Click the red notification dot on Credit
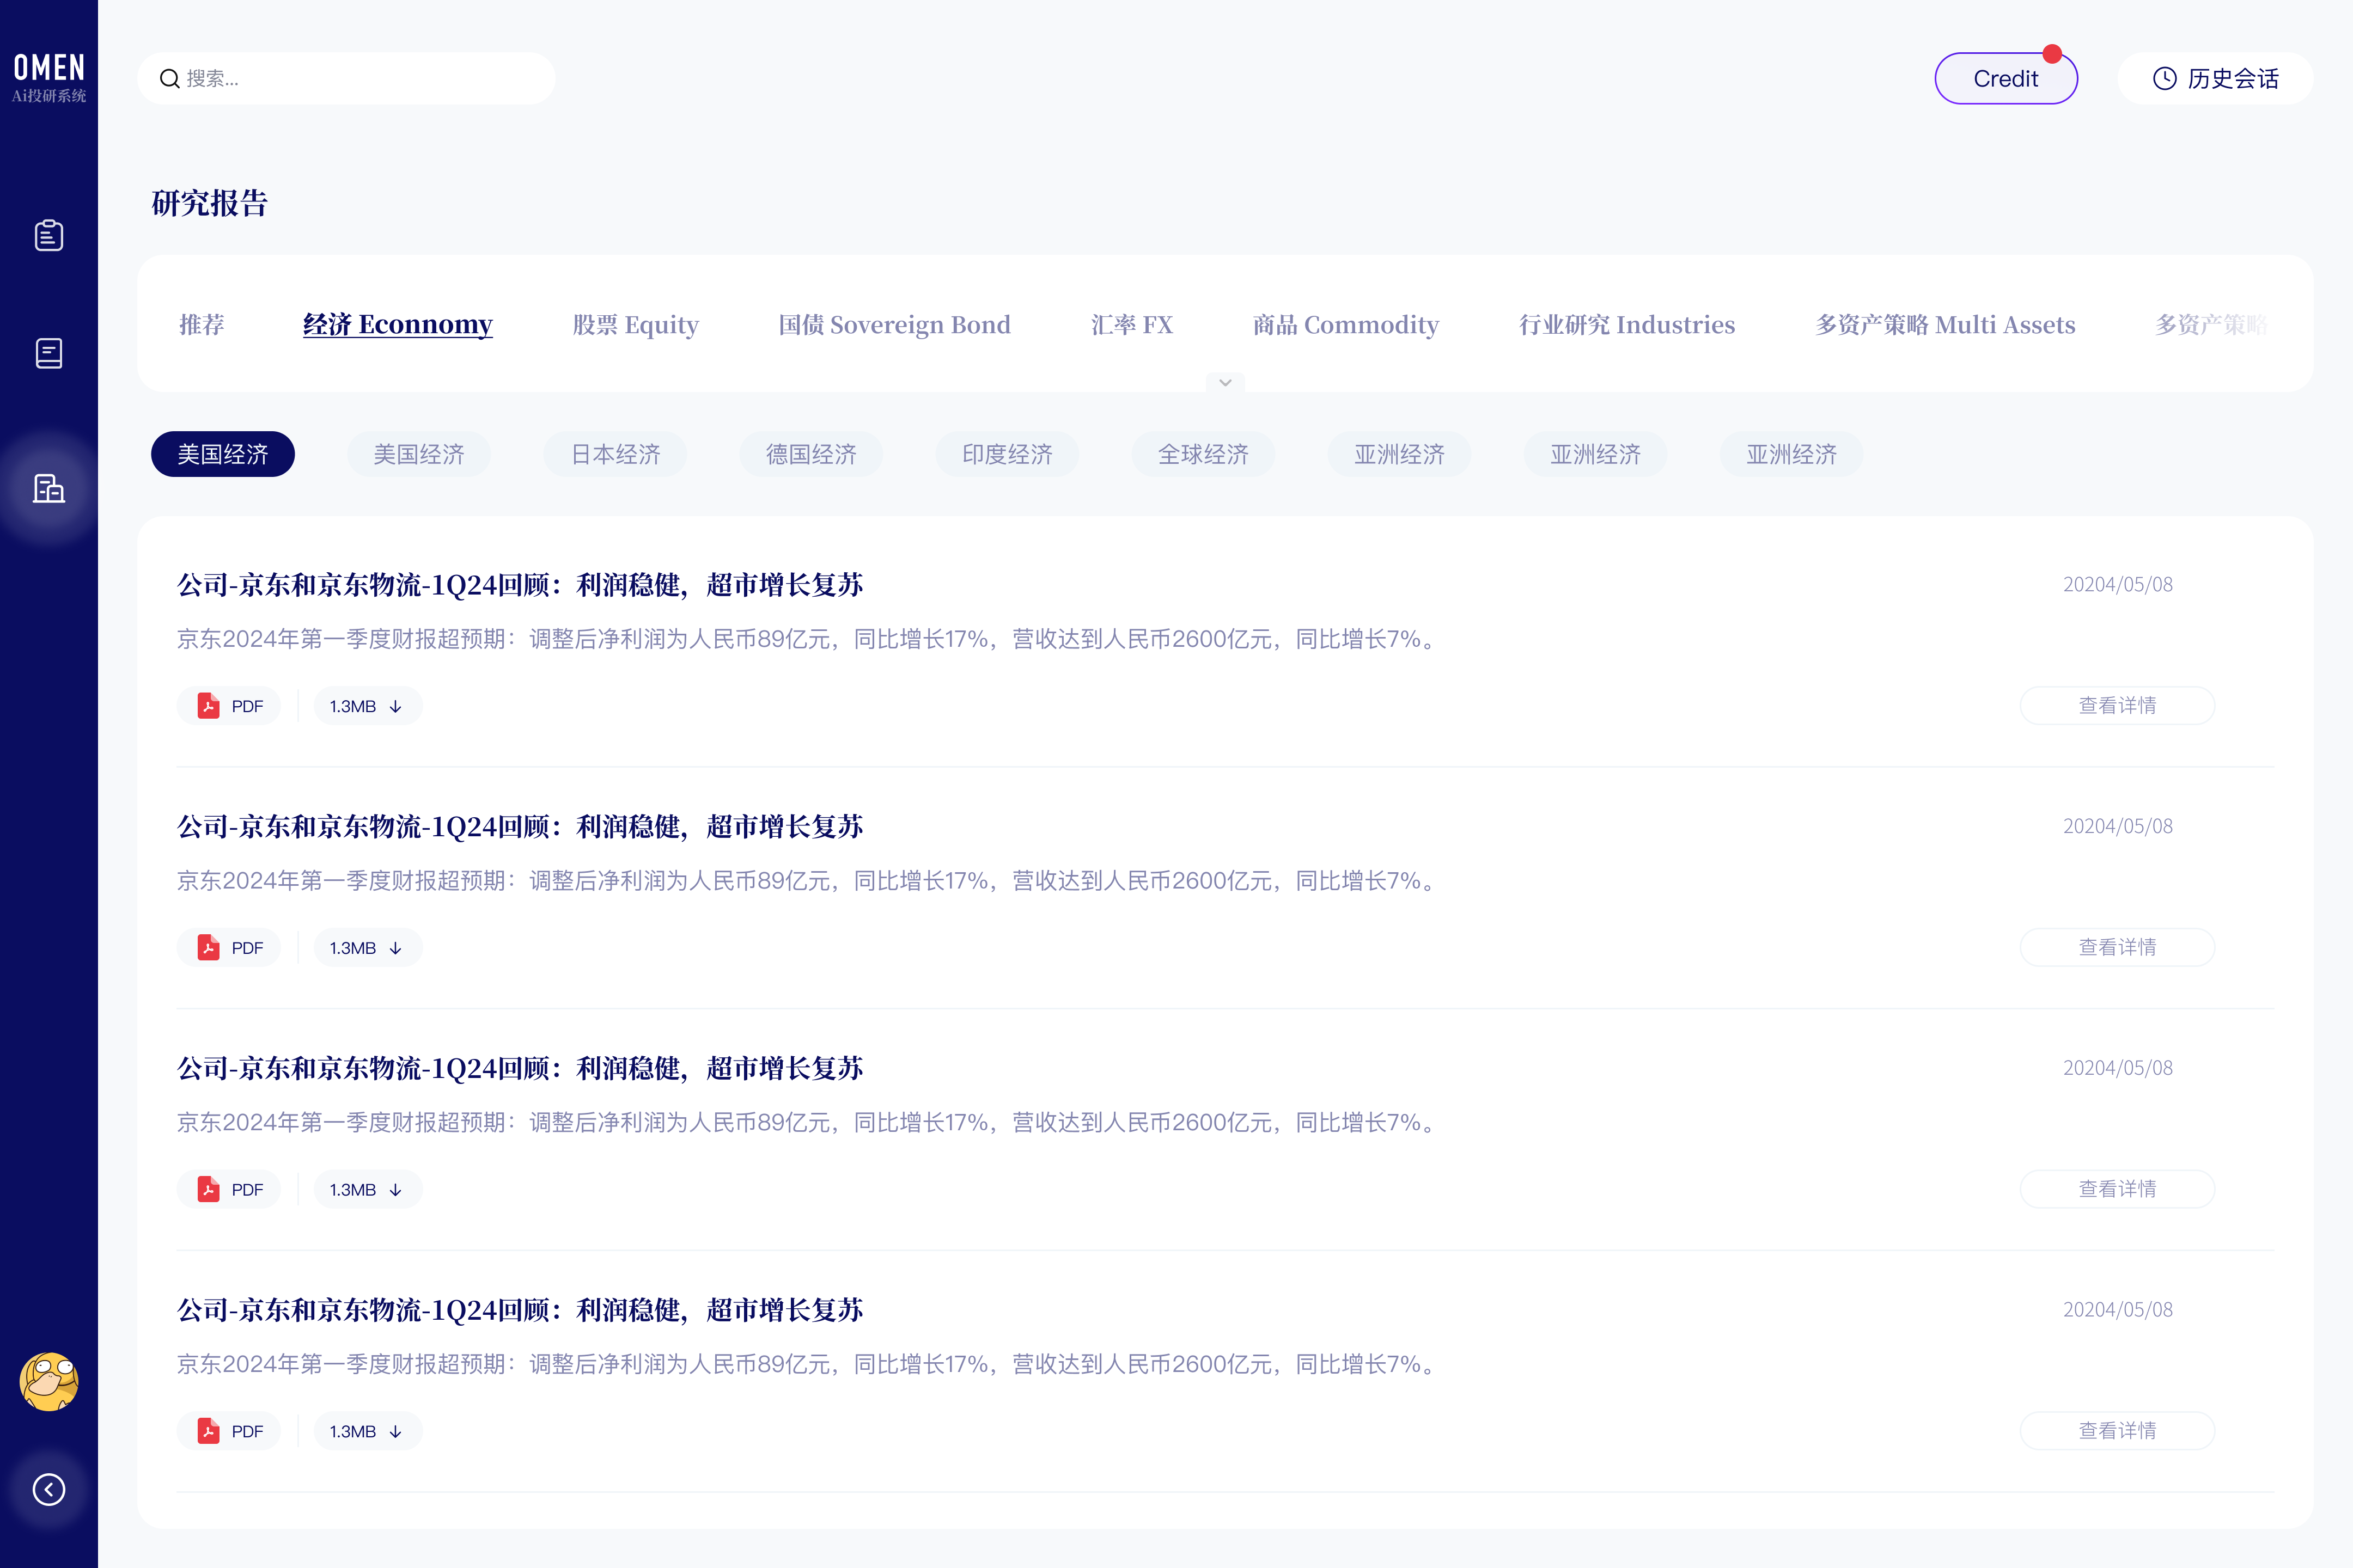 point(2052,53)
